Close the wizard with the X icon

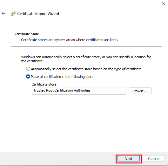164,4
